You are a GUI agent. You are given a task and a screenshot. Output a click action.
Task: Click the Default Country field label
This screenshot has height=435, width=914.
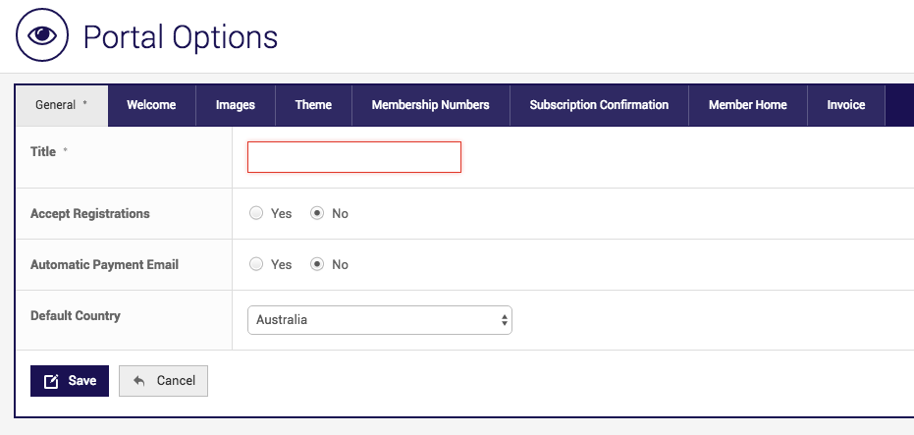pyautogui.click(x=76, y=316)
